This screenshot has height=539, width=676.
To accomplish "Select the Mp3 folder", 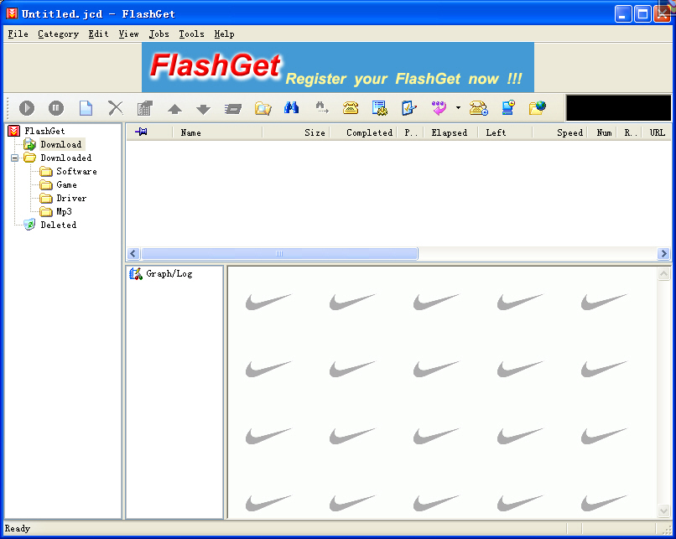I will 64,211.
